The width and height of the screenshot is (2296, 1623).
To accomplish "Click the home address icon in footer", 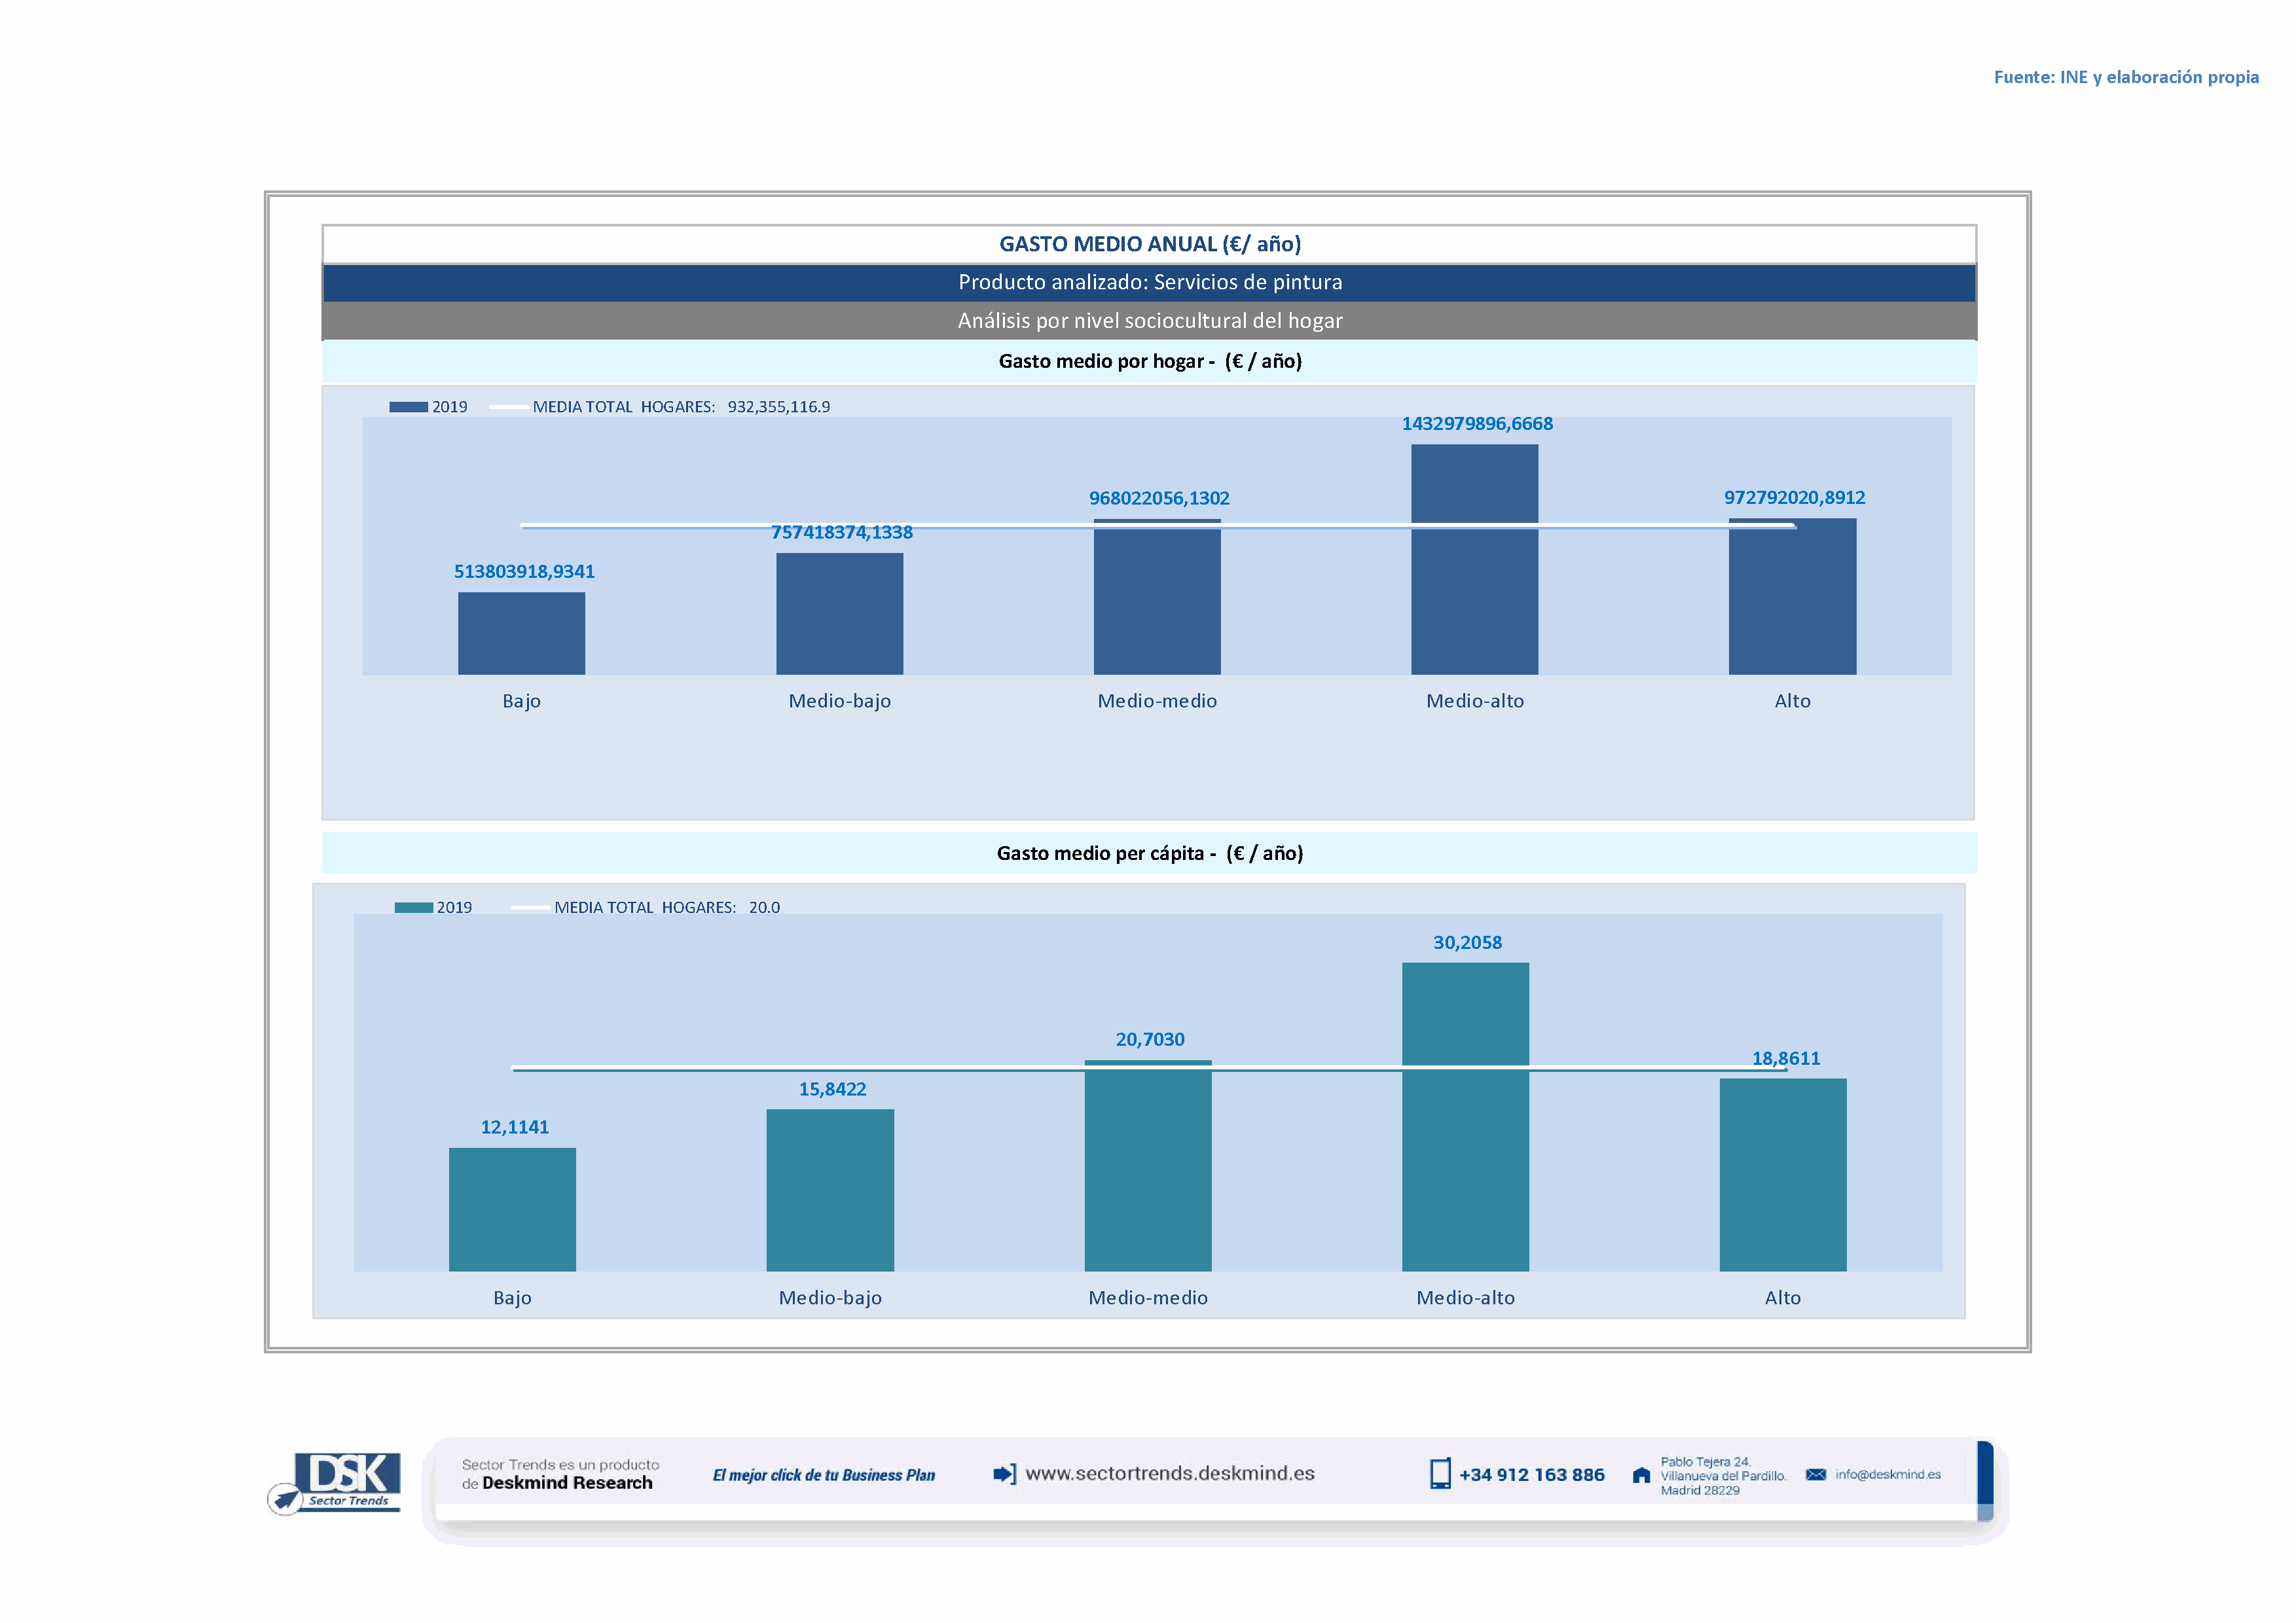I will pos(1641,1476).
